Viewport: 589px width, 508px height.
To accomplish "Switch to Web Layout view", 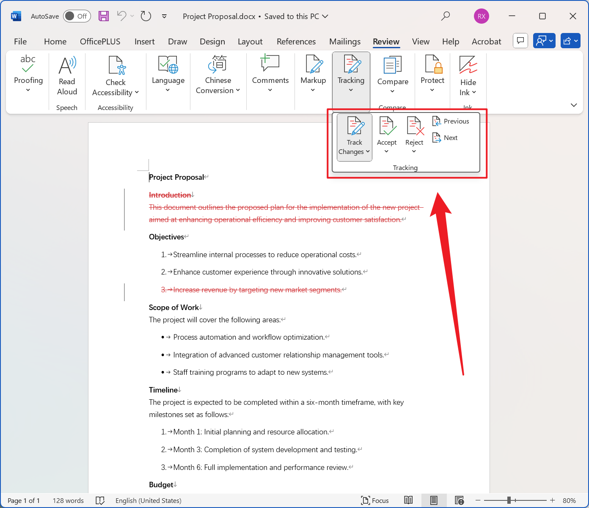I will [x=459, y=500].
